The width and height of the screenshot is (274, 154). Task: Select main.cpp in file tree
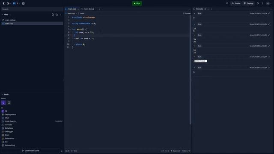pyautogui.click(x=32, y=24)
